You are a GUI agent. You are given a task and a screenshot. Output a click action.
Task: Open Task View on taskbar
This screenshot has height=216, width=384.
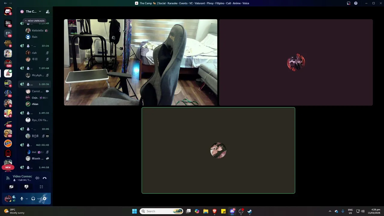tap(188, 211)
